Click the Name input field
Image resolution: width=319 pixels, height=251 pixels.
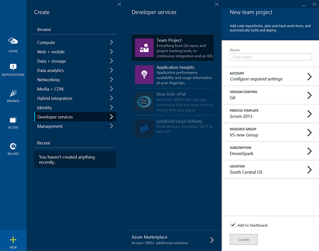click(271, 57)
